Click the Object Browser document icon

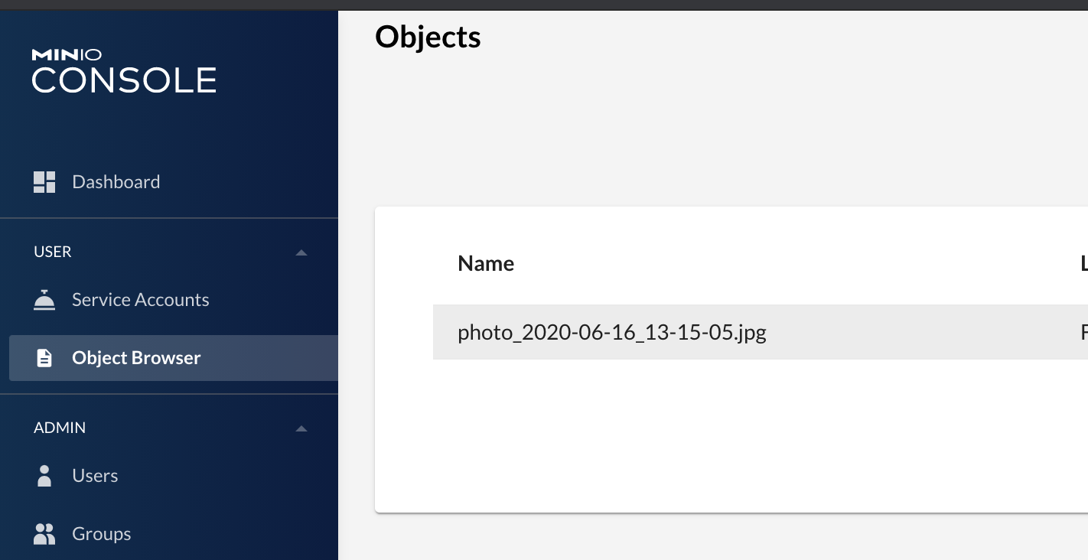click(44, 358)
